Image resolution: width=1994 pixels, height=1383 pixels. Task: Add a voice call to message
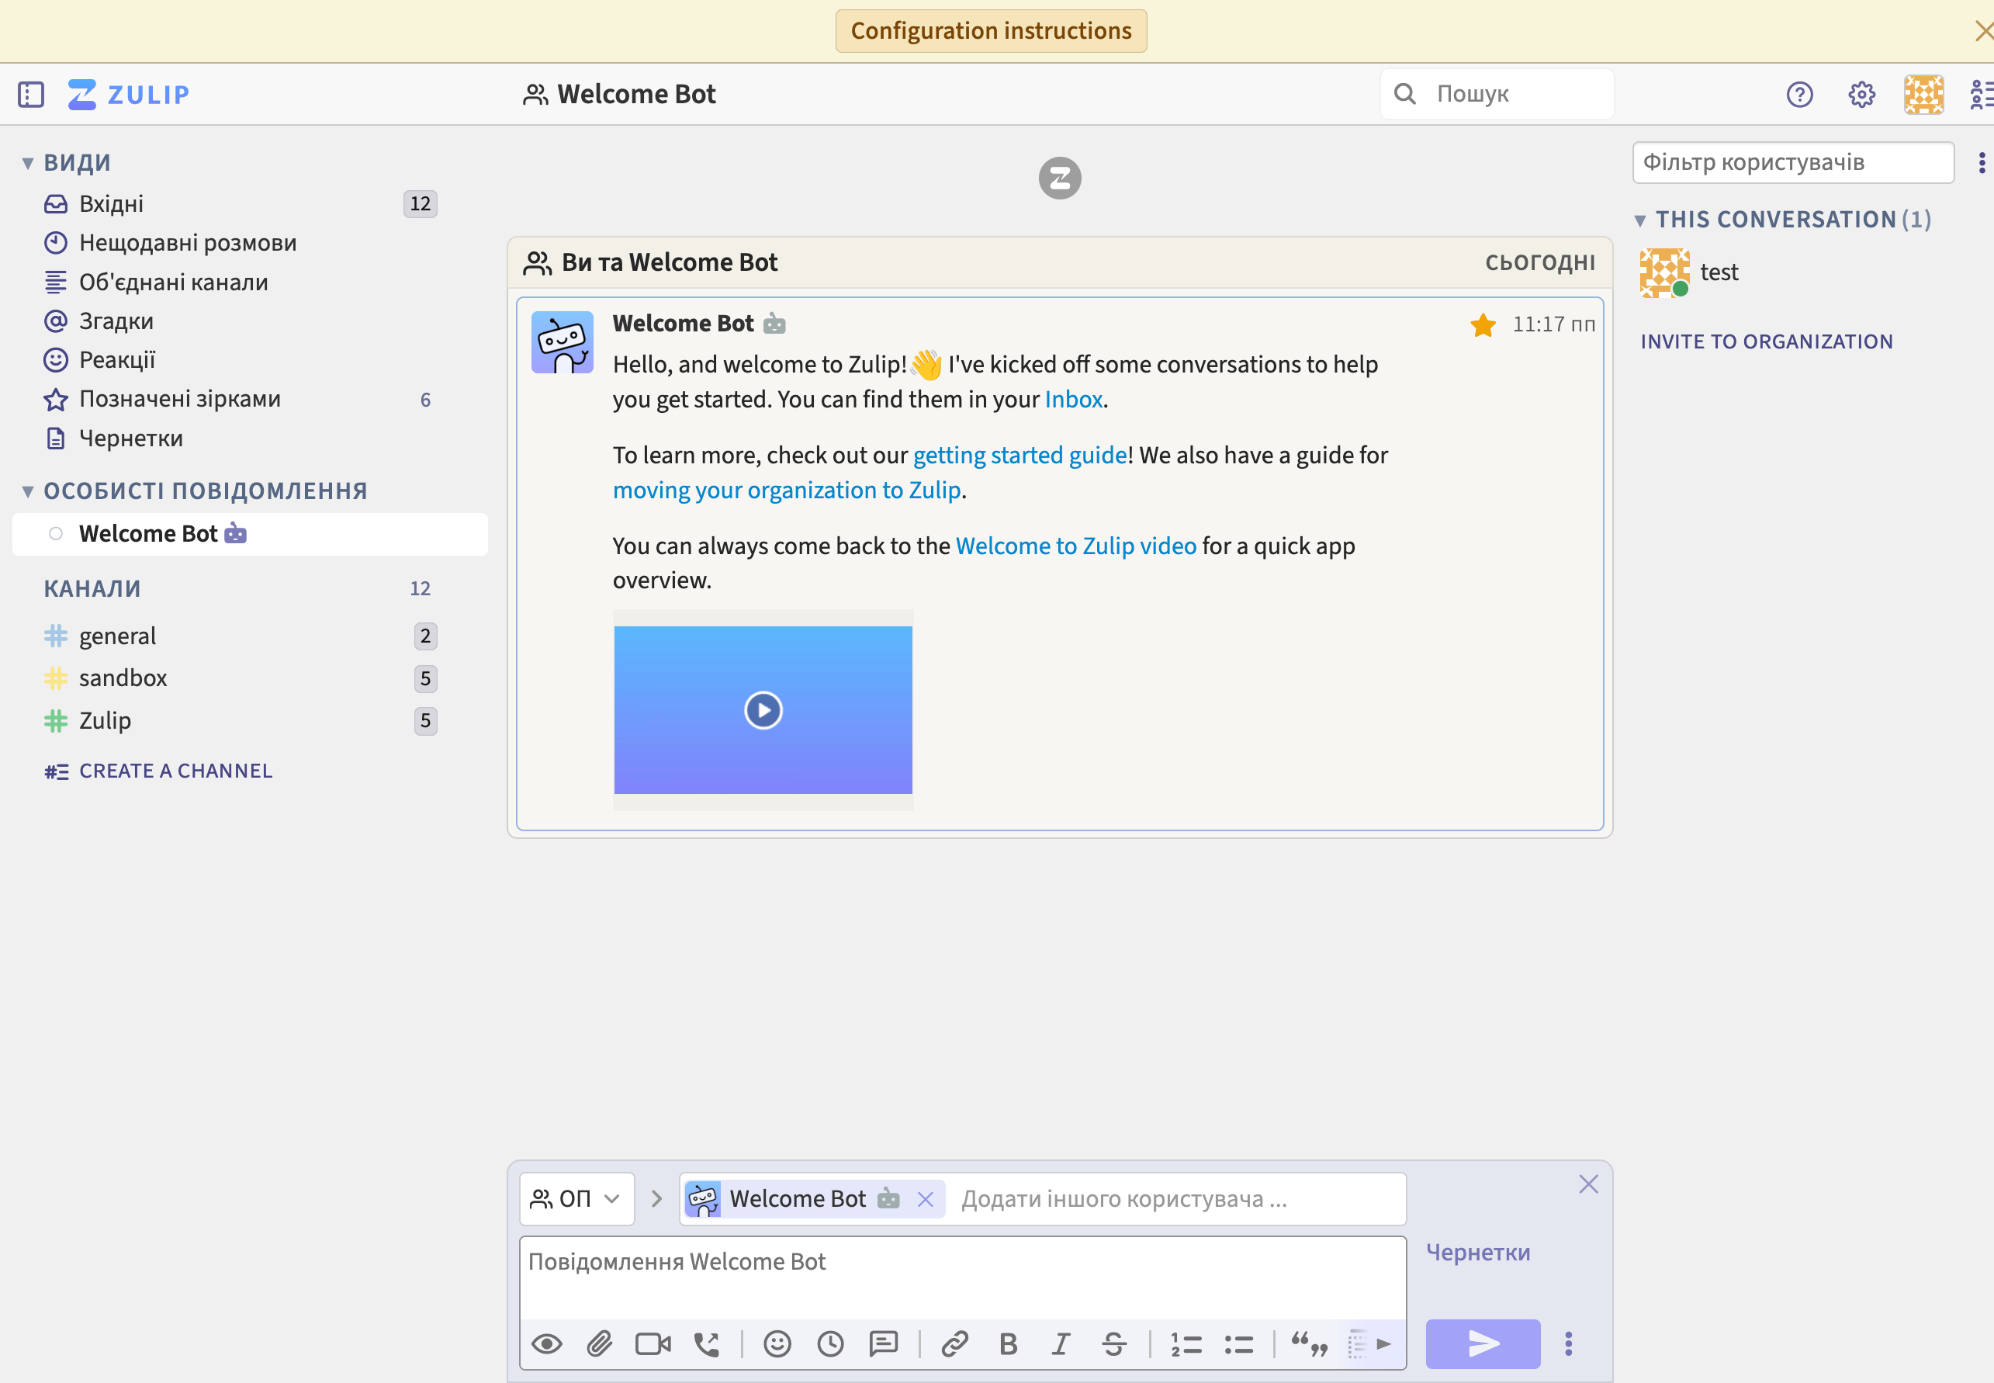pos(706,1344)
